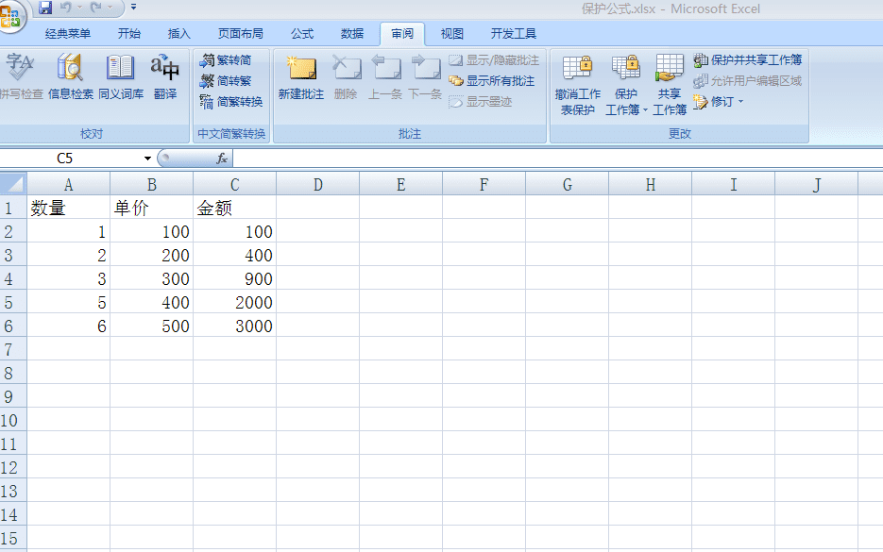Open the 同义词库 thesaurus
This screenshot has height=552, width=883.
point(121,77)
